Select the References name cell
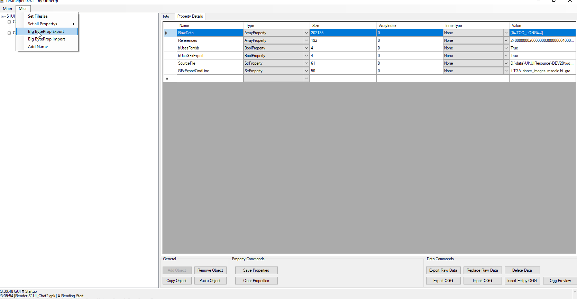The image size is (577, 299). pos(210,40)
